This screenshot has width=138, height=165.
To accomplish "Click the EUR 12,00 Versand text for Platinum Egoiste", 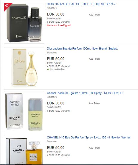I will point(58,111).
